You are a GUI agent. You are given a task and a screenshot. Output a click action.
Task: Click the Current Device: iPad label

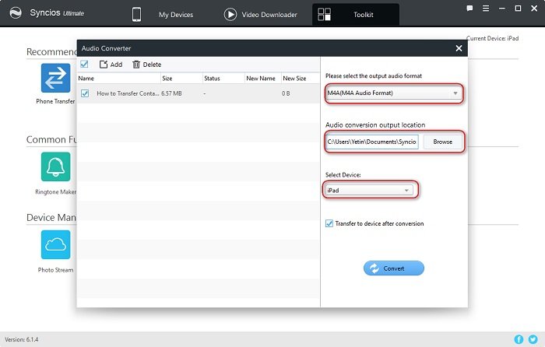(x=492, y=38)
